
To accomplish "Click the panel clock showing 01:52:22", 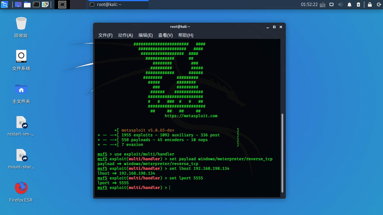I will pos(309,4).
